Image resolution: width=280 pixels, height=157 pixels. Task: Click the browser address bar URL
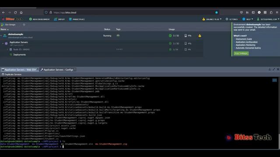click(65, 13)
